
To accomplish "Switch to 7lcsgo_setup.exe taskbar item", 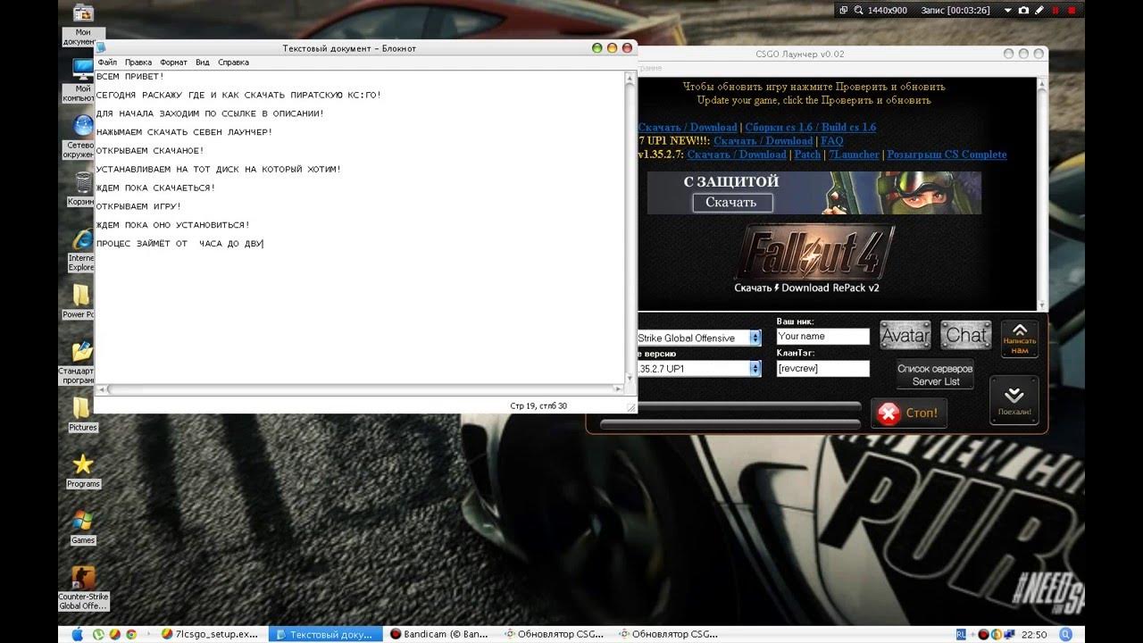I will 211,634.
